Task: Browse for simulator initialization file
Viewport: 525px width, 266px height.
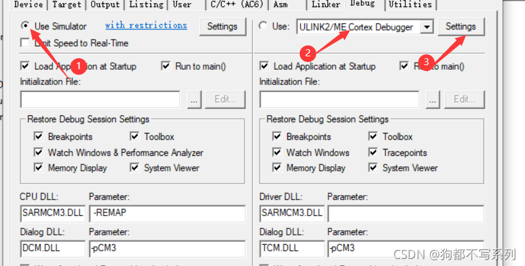Action: coord(195,99)
